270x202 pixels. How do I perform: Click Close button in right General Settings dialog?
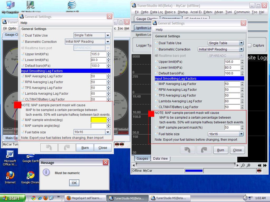[x=237, y=150]
